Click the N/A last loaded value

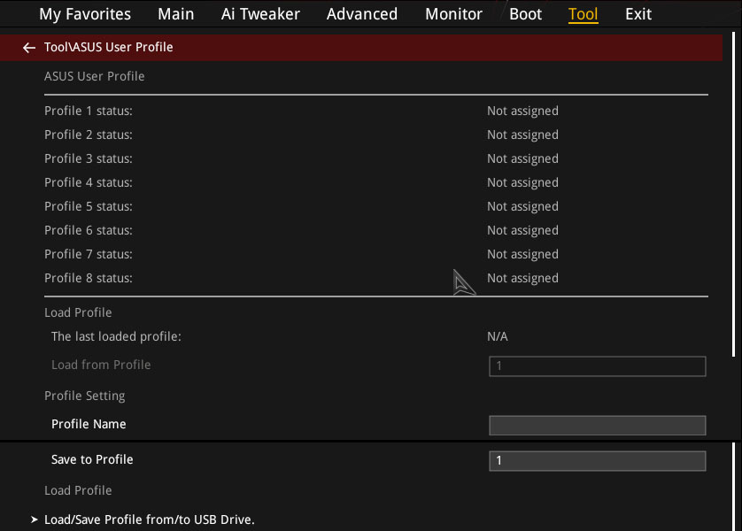click(498, 336)
